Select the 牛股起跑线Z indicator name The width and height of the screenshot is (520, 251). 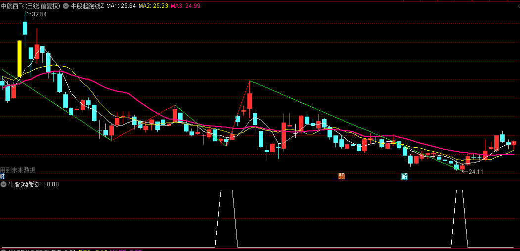tap(87, 5)
